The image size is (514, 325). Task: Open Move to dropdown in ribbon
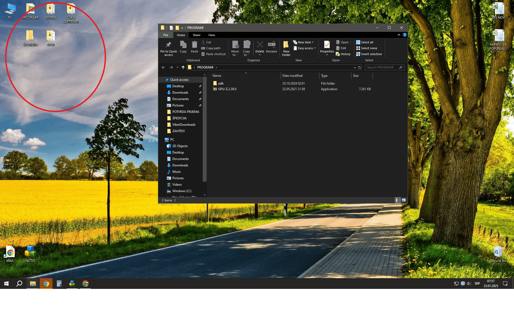[235, 48]
